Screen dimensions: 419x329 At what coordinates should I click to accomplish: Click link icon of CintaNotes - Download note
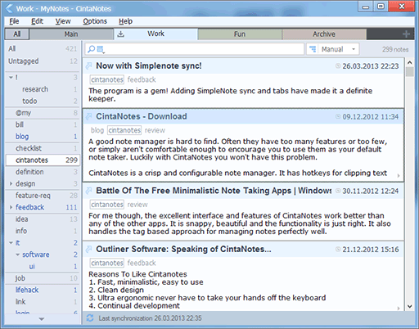[89, 116]
